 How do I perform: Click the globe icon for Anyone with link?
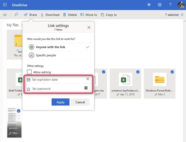pyautogui.click(x=32, y=47)
